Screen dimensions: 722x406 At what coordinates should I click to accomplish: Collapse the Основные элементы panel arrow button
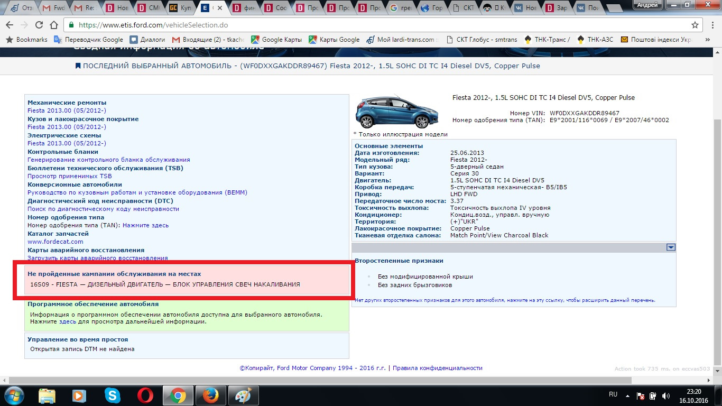tap(671, 247)
